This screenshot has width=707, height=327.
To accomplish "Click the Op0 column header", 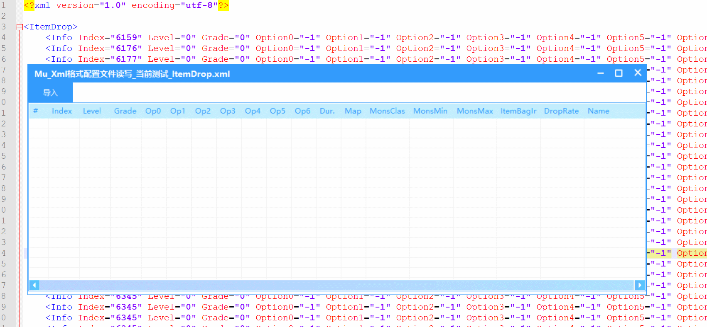I will coord(153,111).
